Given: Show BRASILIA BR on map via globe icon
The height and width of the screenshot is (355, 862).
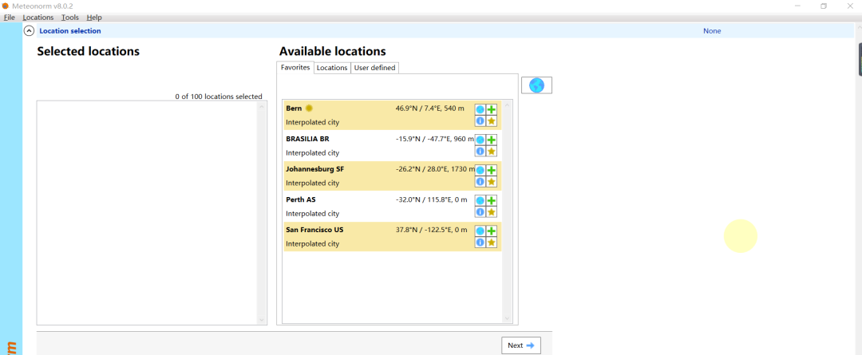Looking at the screenshot, I should click(x=480, y=140).
